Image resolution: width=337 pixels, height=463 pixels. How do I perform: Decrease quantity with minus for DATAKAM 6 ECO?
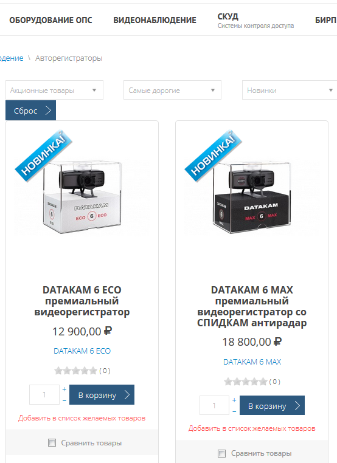[x=64, y=400]
